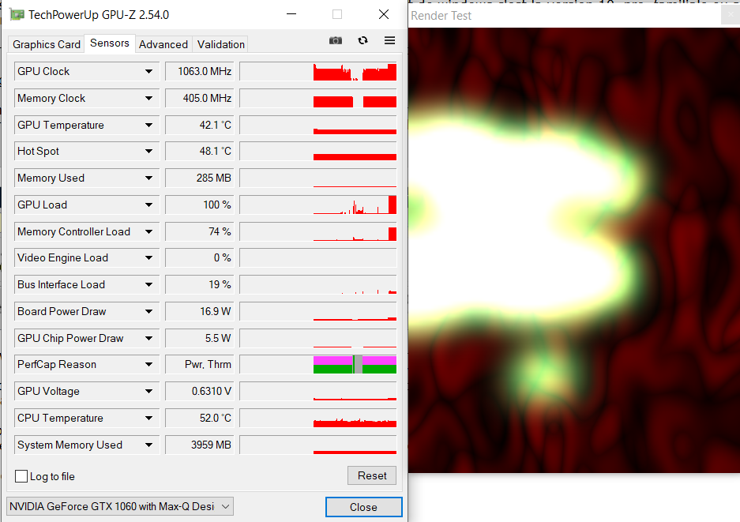Click the refresh sensors icon

click(x=362, y=40)
